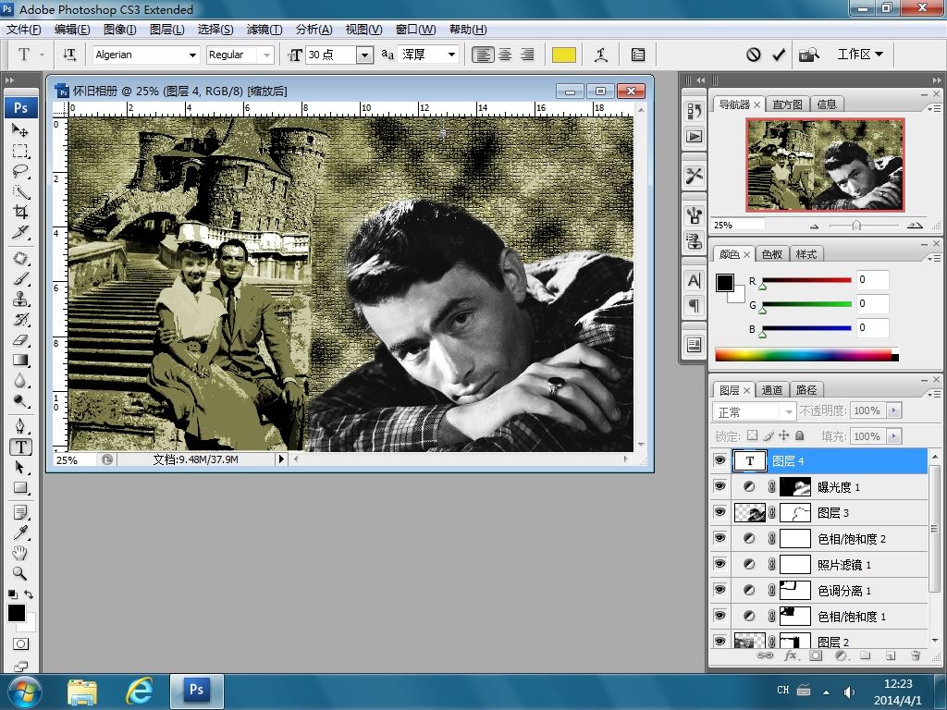Open the 图像(I) menu
The image size is (947, 710).
point(119,30)
